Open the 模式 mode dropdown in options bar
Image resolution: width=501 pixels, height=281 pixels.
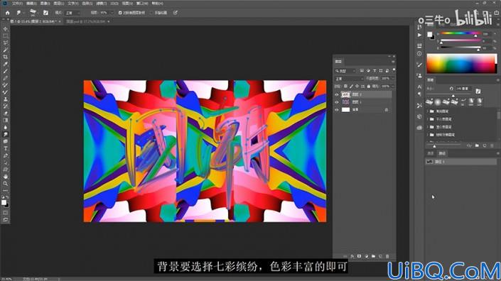coord(72,13)
